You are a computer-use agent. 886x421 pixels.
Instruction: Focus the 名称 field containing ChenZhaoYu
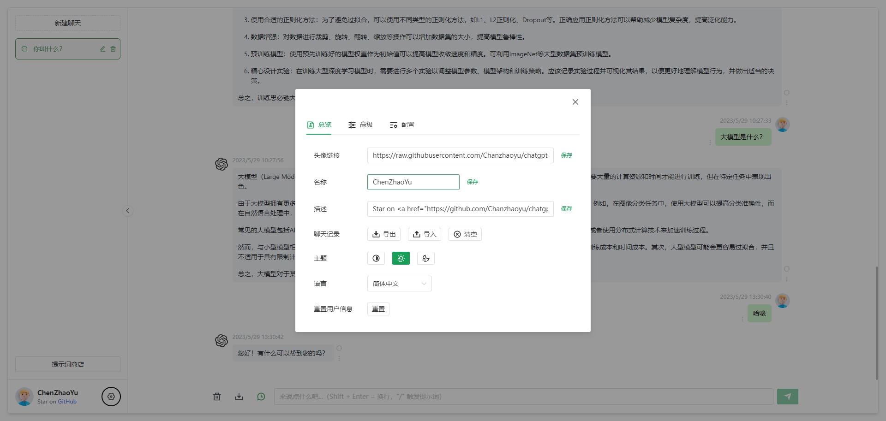pyautogui.click(x=413, y=182)
